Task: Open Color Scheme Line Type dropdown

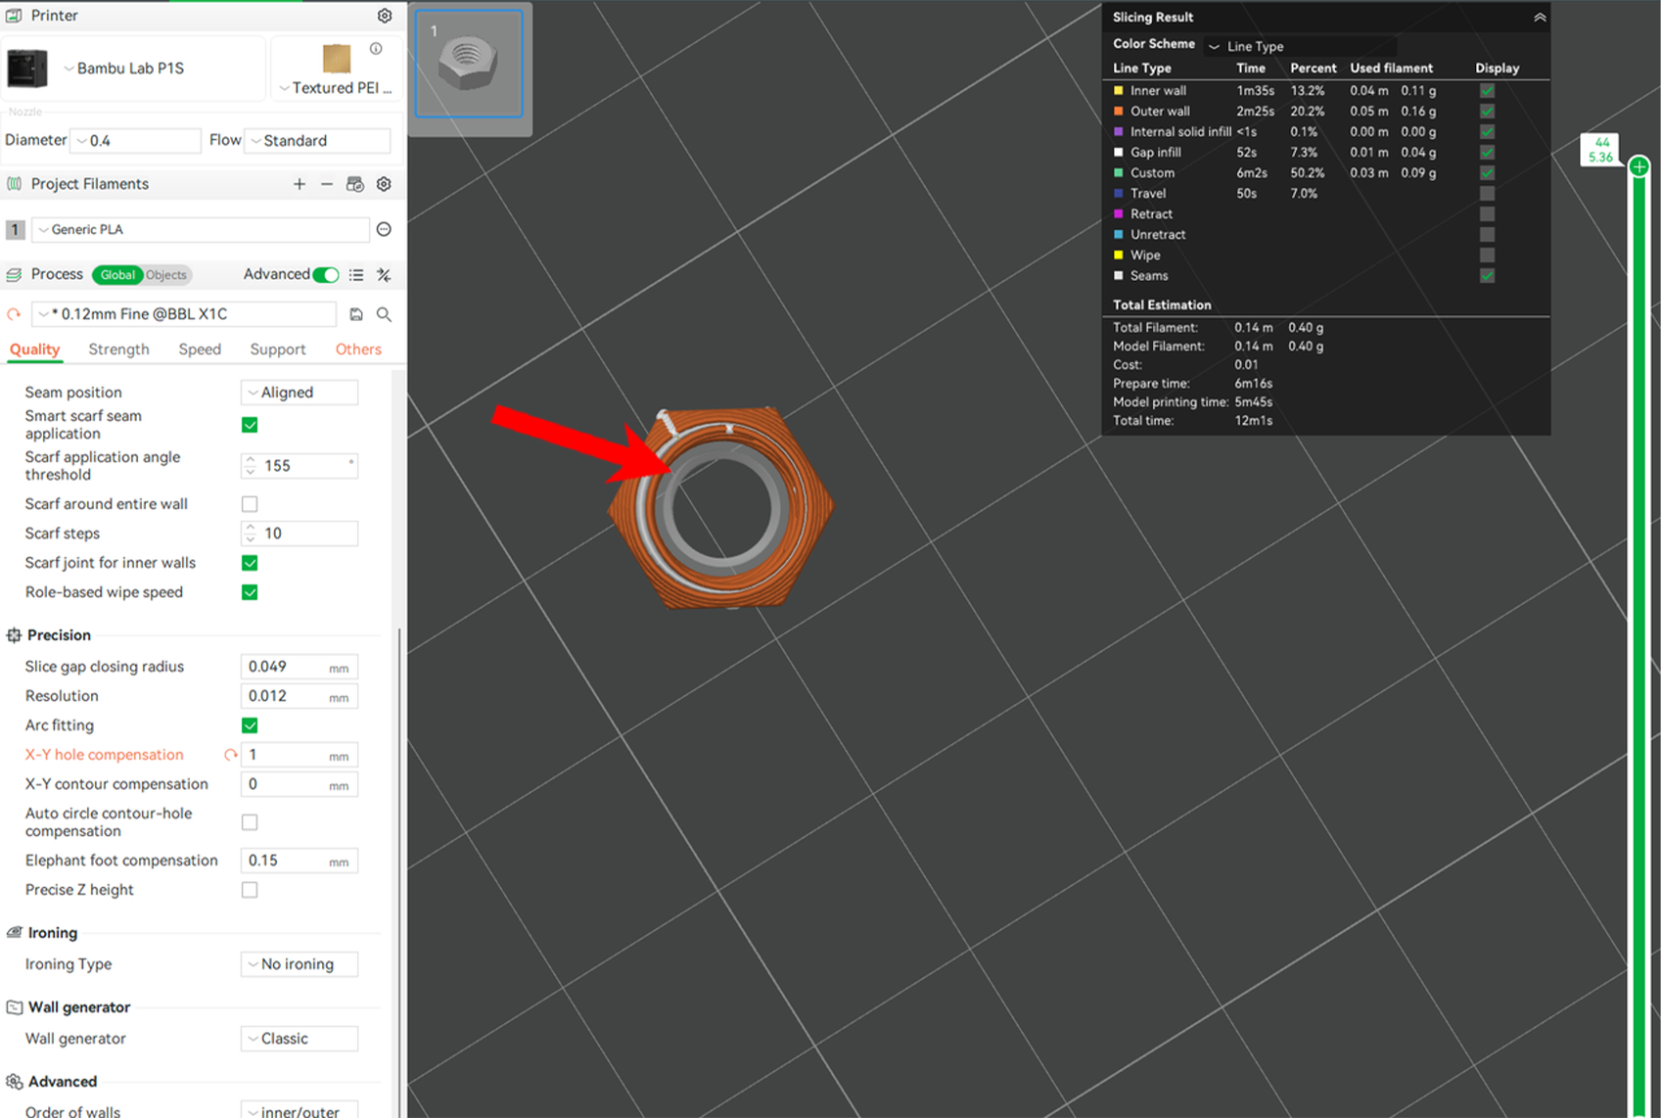Action: [1300, 46]
